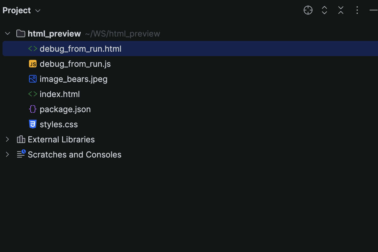The image size is (378, 252).
Task: Click the Select Opened File crosshair icon
Action: click(308, 10)
